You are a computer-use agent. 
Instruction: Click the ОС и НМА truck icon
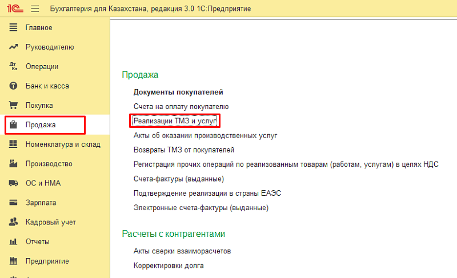point(14,183)
